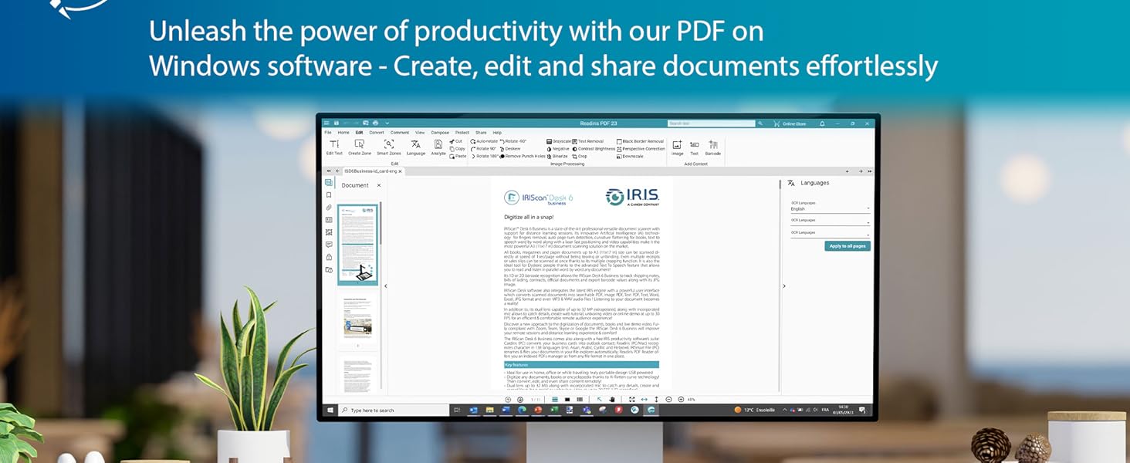Viewport: 1130px width, 463px height.
Task: Select the Edit Text tool
Action: tap(334, 147)
